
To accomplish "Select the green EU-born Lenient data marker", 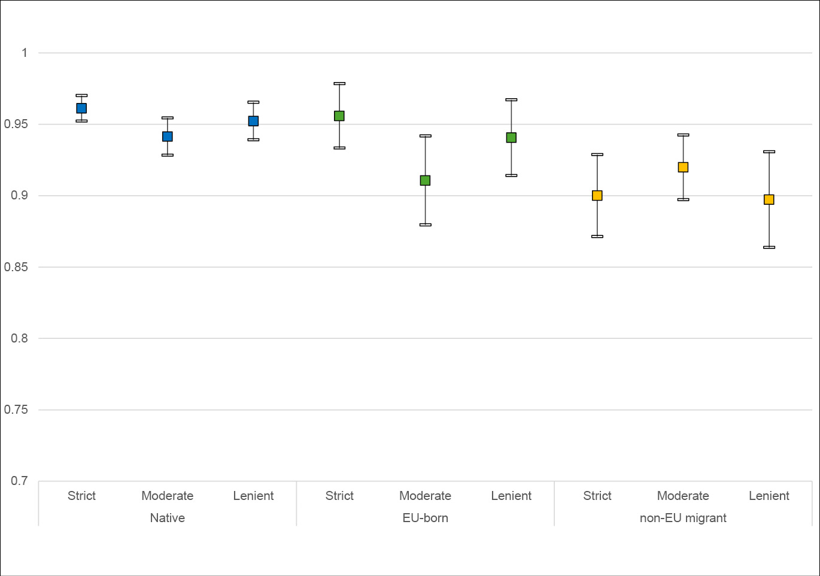I will [x=511, y=138].
